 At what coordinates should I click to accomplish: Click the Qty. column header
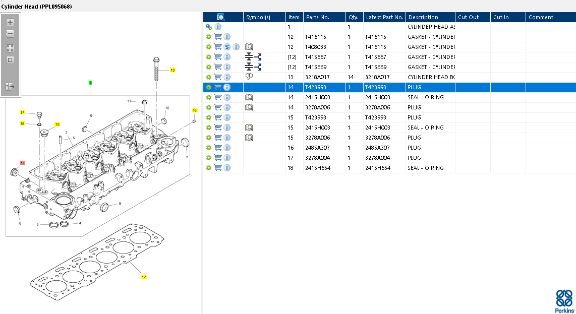pyautogui.click(x=353, y=17)
